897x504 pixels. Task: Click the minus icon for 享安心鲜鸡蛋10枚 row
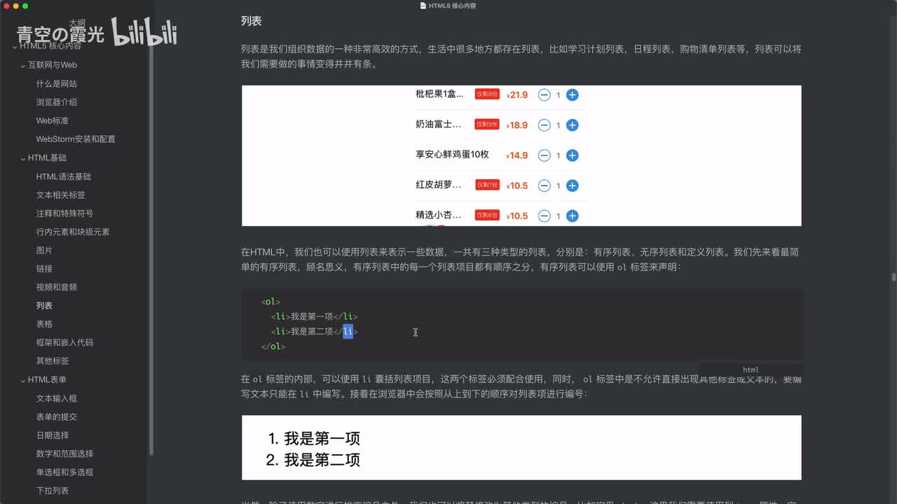544,155
